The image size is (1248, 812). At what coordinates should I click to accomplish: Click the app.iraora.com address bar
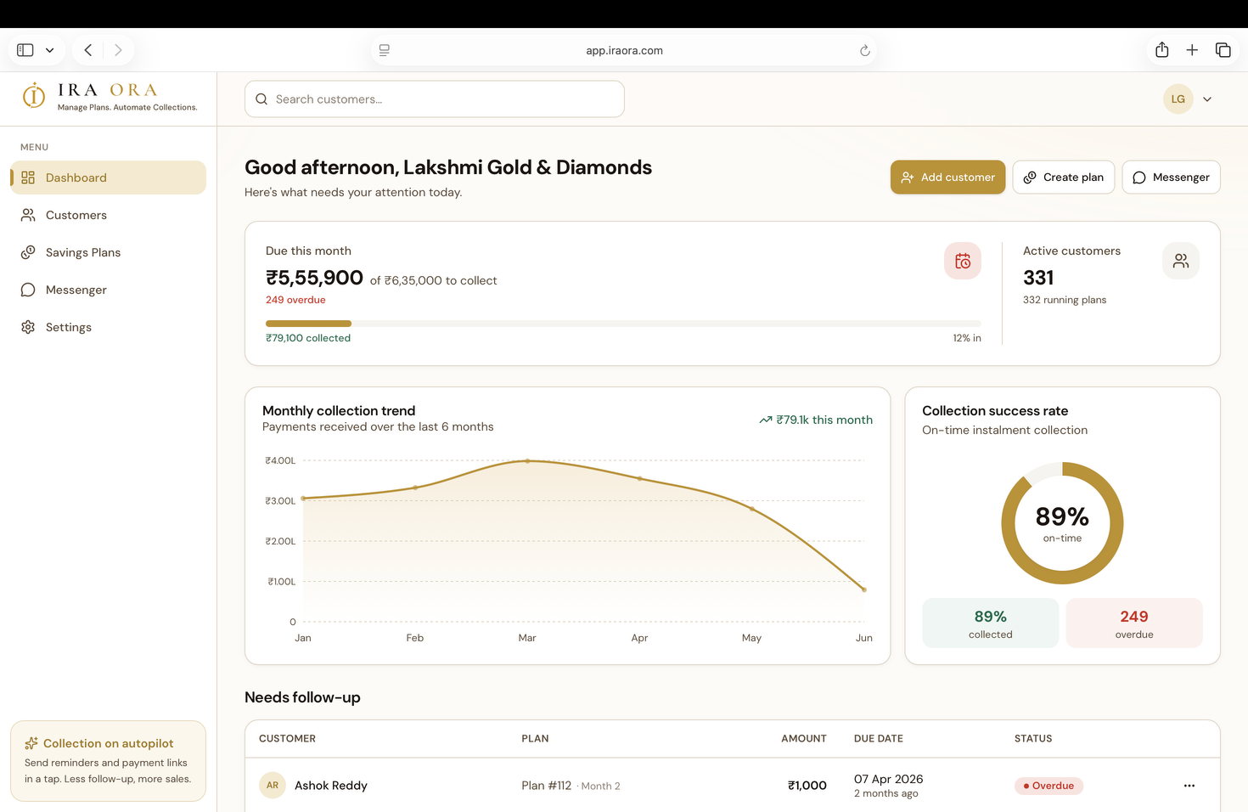[624, 50]
